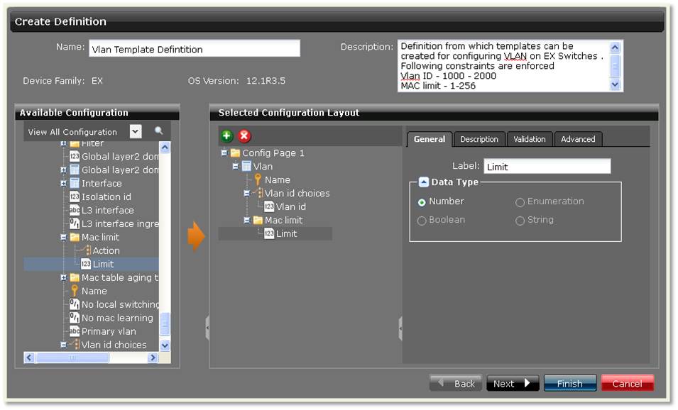Expand the Interface node in available list

(x=64, y=183)
